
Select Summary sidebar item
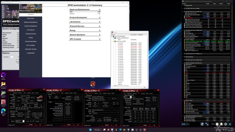(31, 15)
